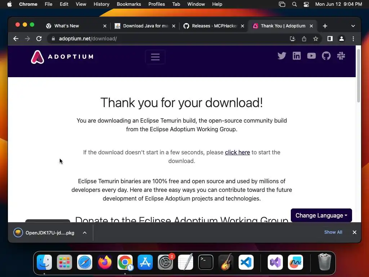Screen dimensions: 369x277
Task: Open Chrome menu in menu bar
Action: click(x=28, y=4)
